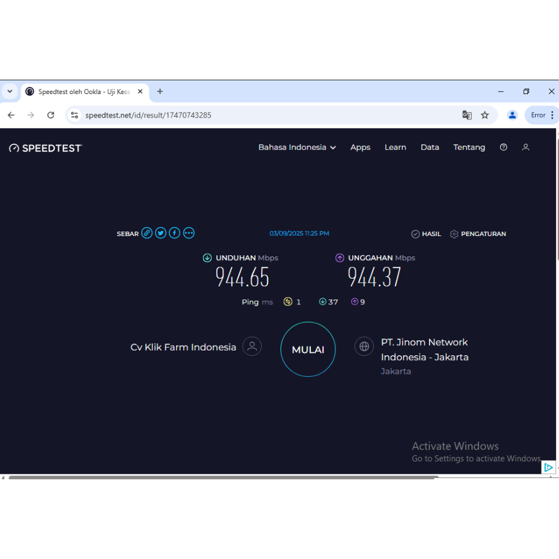The height and width of the screenshot is (559, 559).
Task: Open the Facebook share icon
Action: 174,232
